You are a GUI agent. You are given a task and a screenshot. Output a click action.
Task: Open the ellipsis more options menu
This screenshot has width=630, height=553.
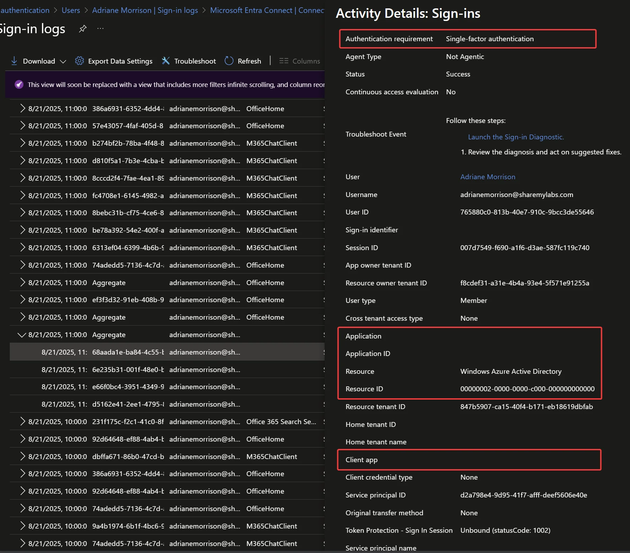[x=100, y=29]
